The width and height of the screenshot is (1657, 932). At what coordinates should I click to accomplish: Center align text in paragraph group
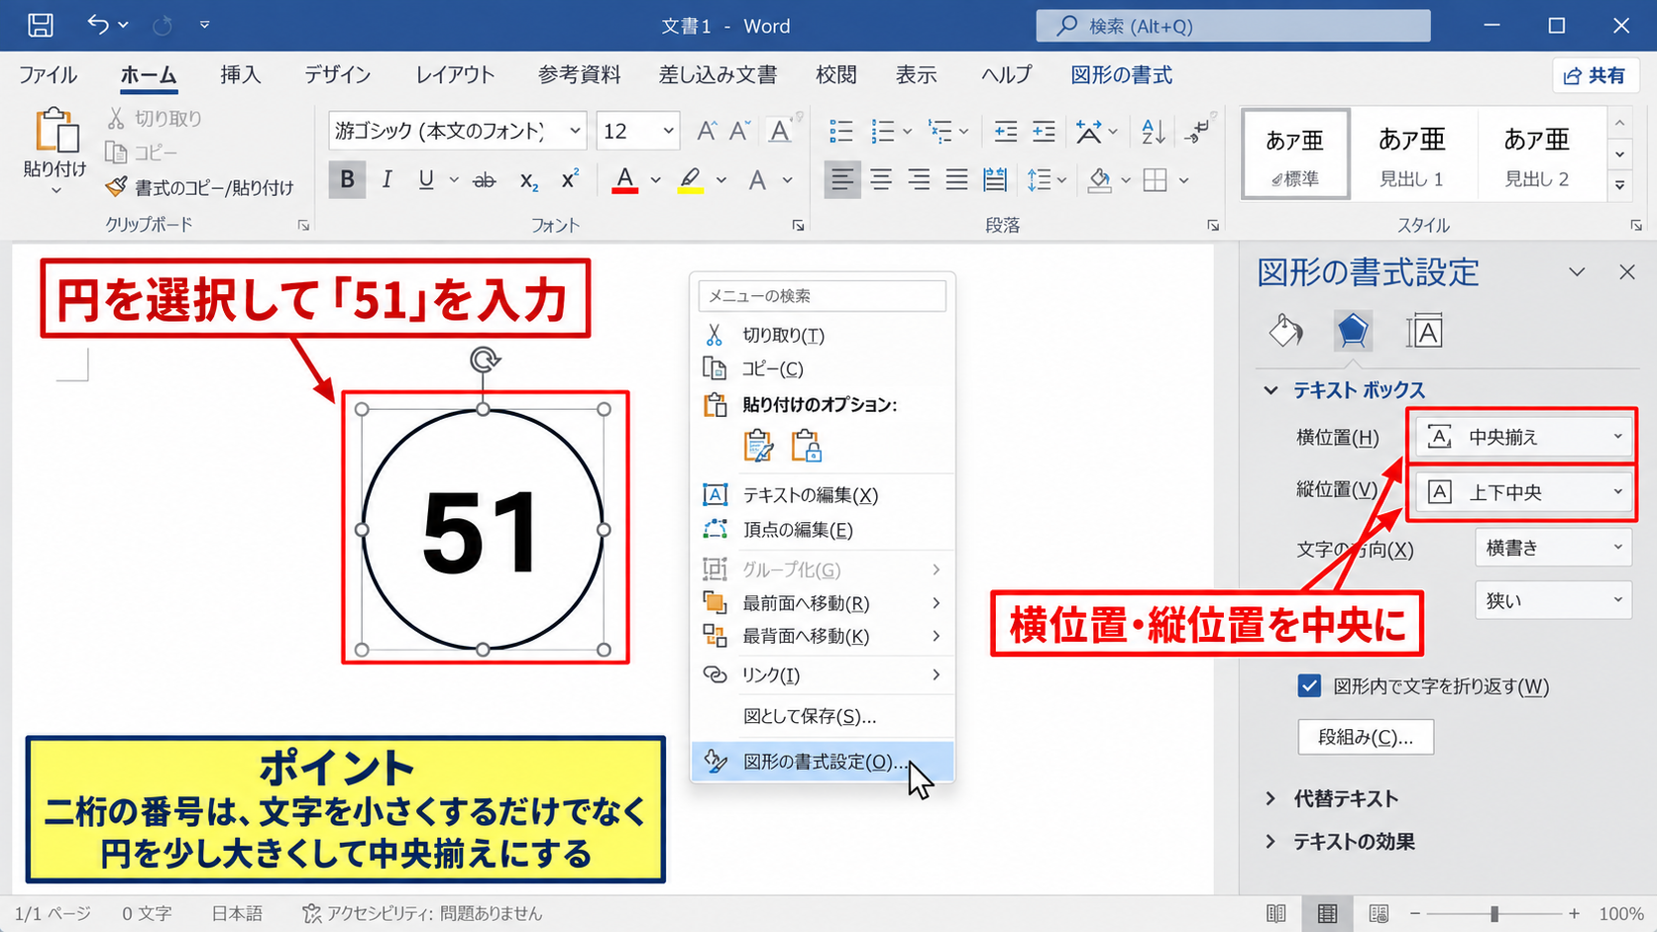pyautogui.click(x=881, y=179)
